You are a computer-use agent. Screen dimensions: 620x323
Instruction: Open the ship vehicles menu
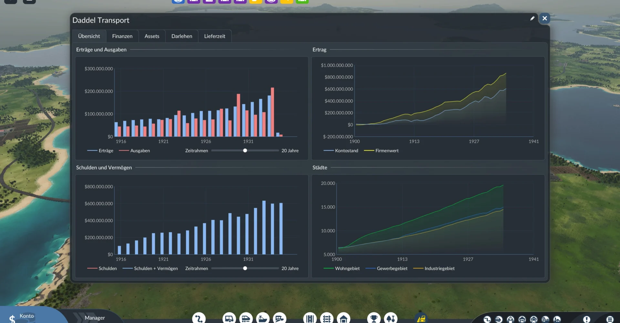263,318
